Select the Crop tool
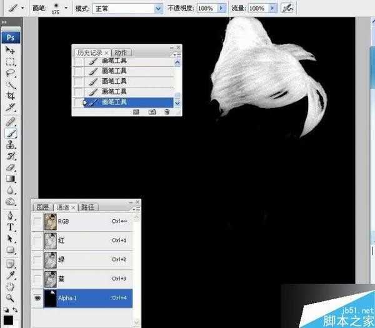Image resolution: width=375 pixels, height=328 pixels. click(11, 96)
